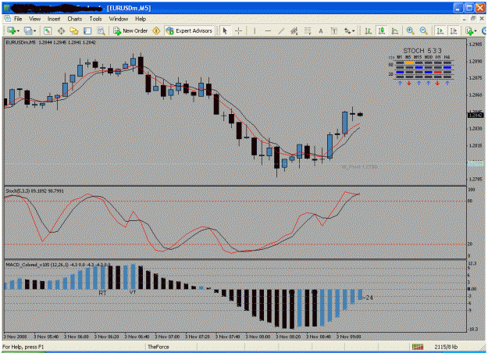Click TheForce profile in status bar
Viewport: 488px width, 353px height.
(x=159, y=347)
